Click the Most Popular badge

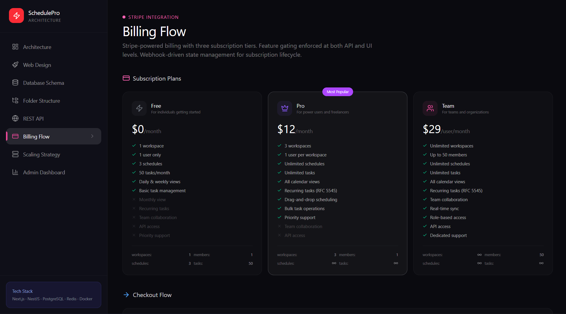click(x=338, y=92)
